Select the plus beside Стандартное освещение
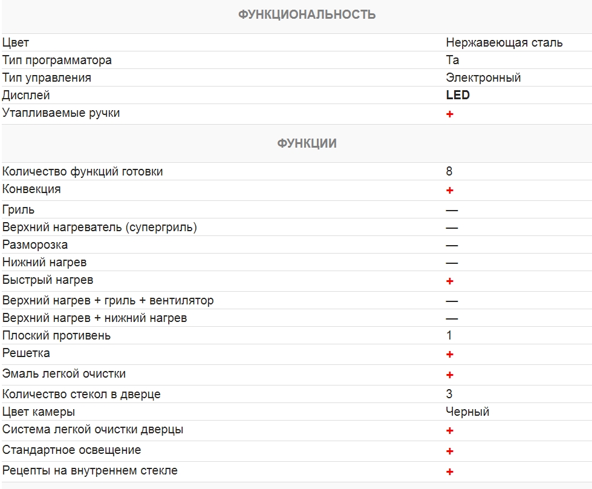 450,451
